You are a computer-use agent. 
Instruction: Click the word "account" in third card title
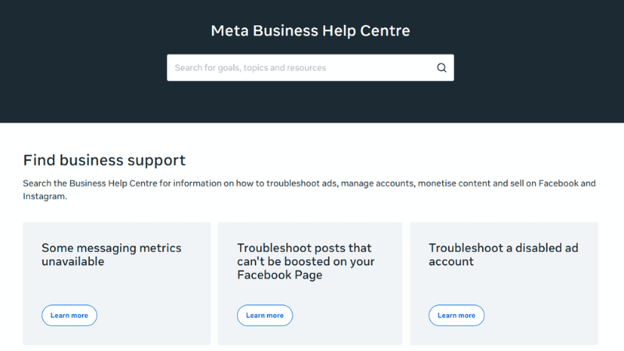click(451, 262)
